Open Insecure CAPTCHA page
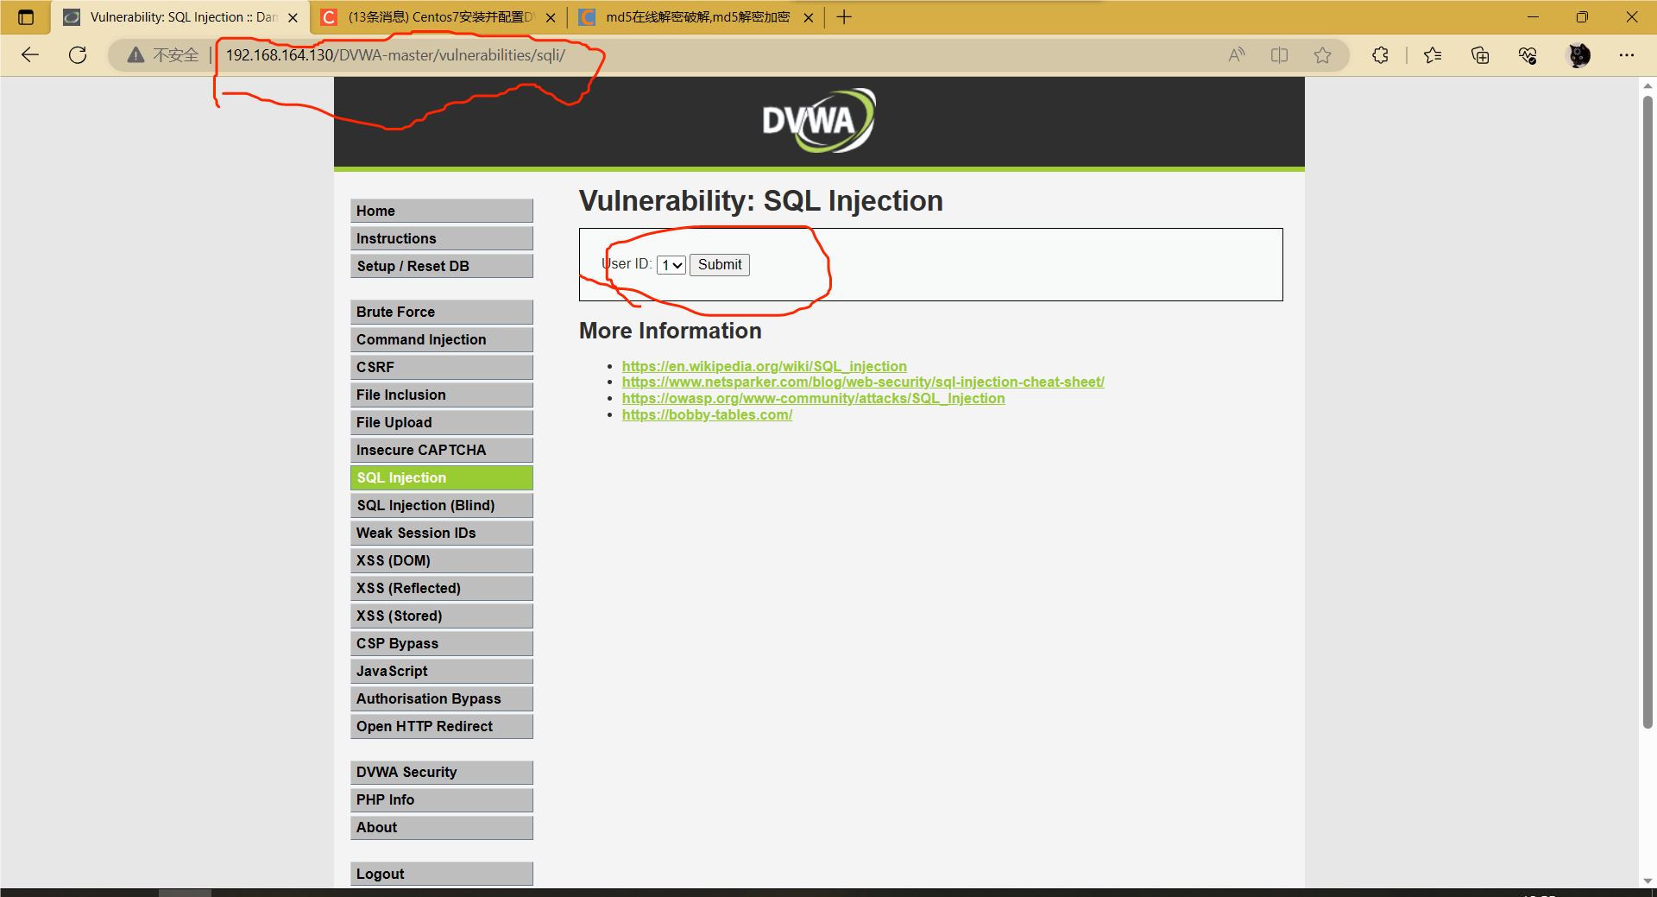The height and width of the screenshot is (897, 1657). click(442, 450)
